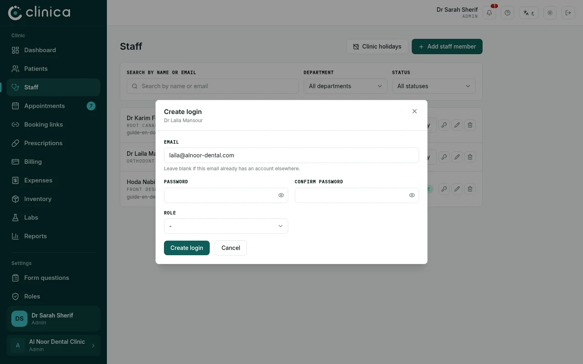583x364 pixels.
Task: Switch language with the translate icon
Action: [529, 13]
